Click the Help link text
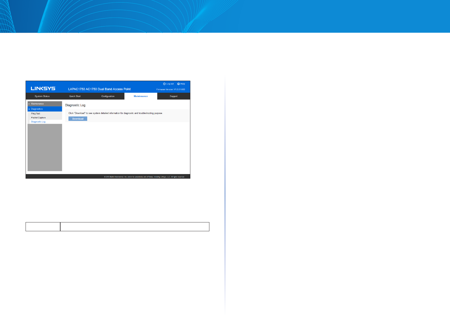Image resolution: width=450 pixels, height=316 pixels. coord(183,84)
